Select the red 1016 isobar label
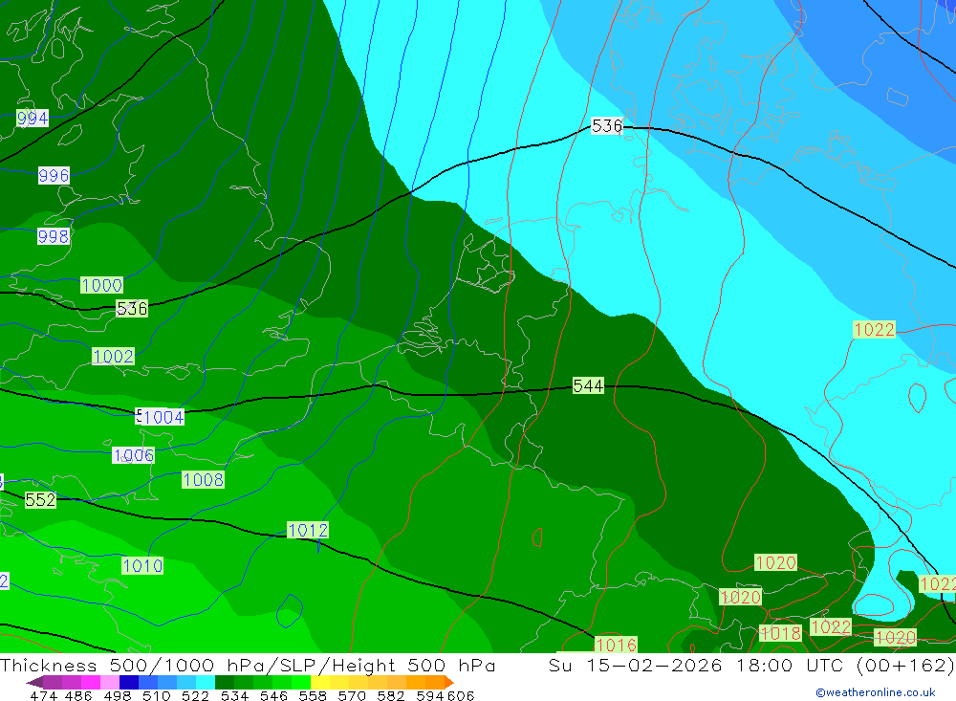This screenshot has width=956, height=701. 616,645
